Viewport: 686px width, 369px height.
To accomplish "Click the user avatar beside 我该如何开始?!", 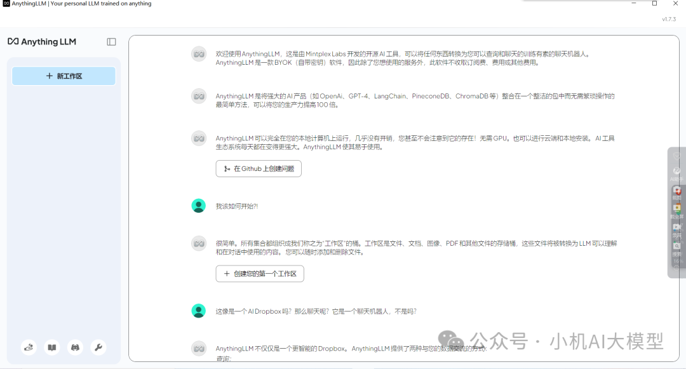I will (x=199, y=206).
